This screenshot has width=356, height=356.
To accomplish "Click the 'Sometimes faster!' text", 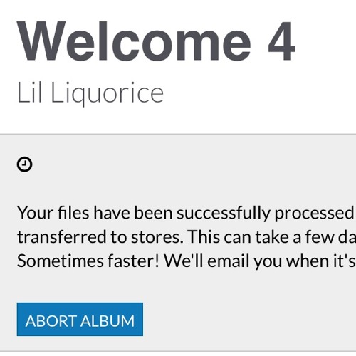I will point(88,261).
